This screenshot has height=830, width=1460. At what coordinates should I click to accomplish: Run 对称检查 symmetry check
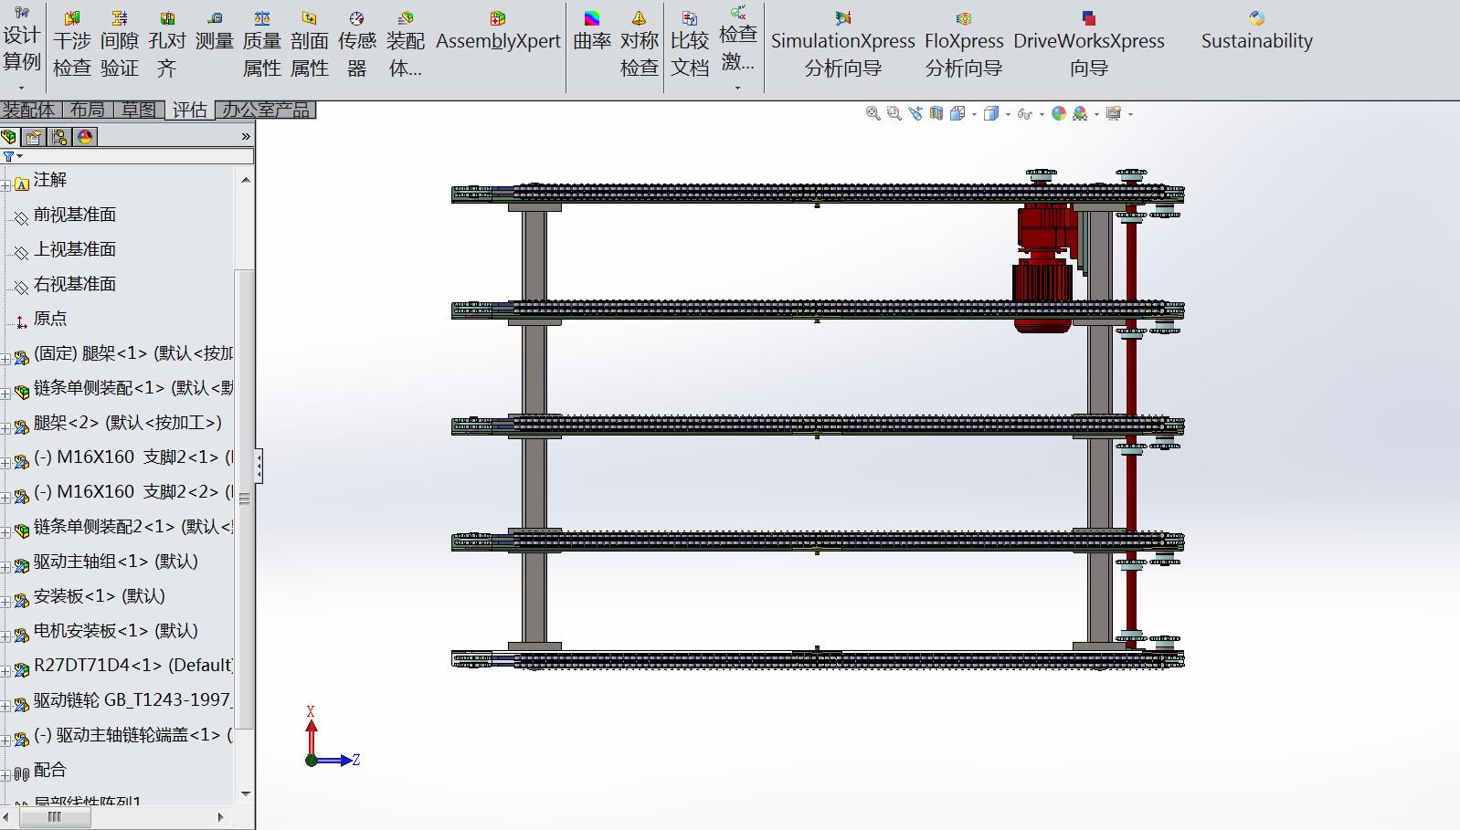tap(640, 43)
